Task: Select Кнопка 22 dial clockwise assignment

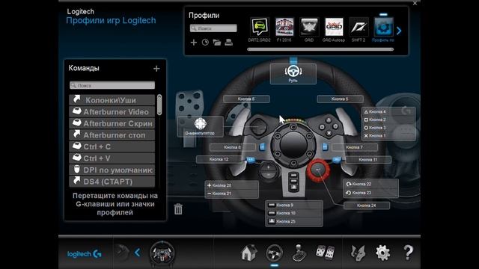Action: point(371,184)
